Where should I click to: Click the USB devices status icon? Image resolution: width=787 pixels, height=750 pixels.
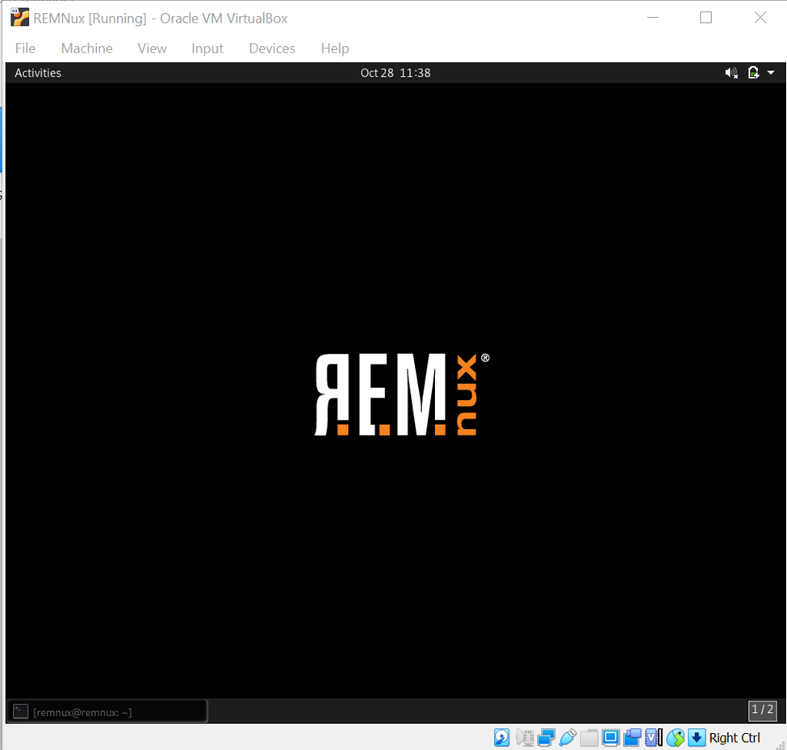click(567, 737)
